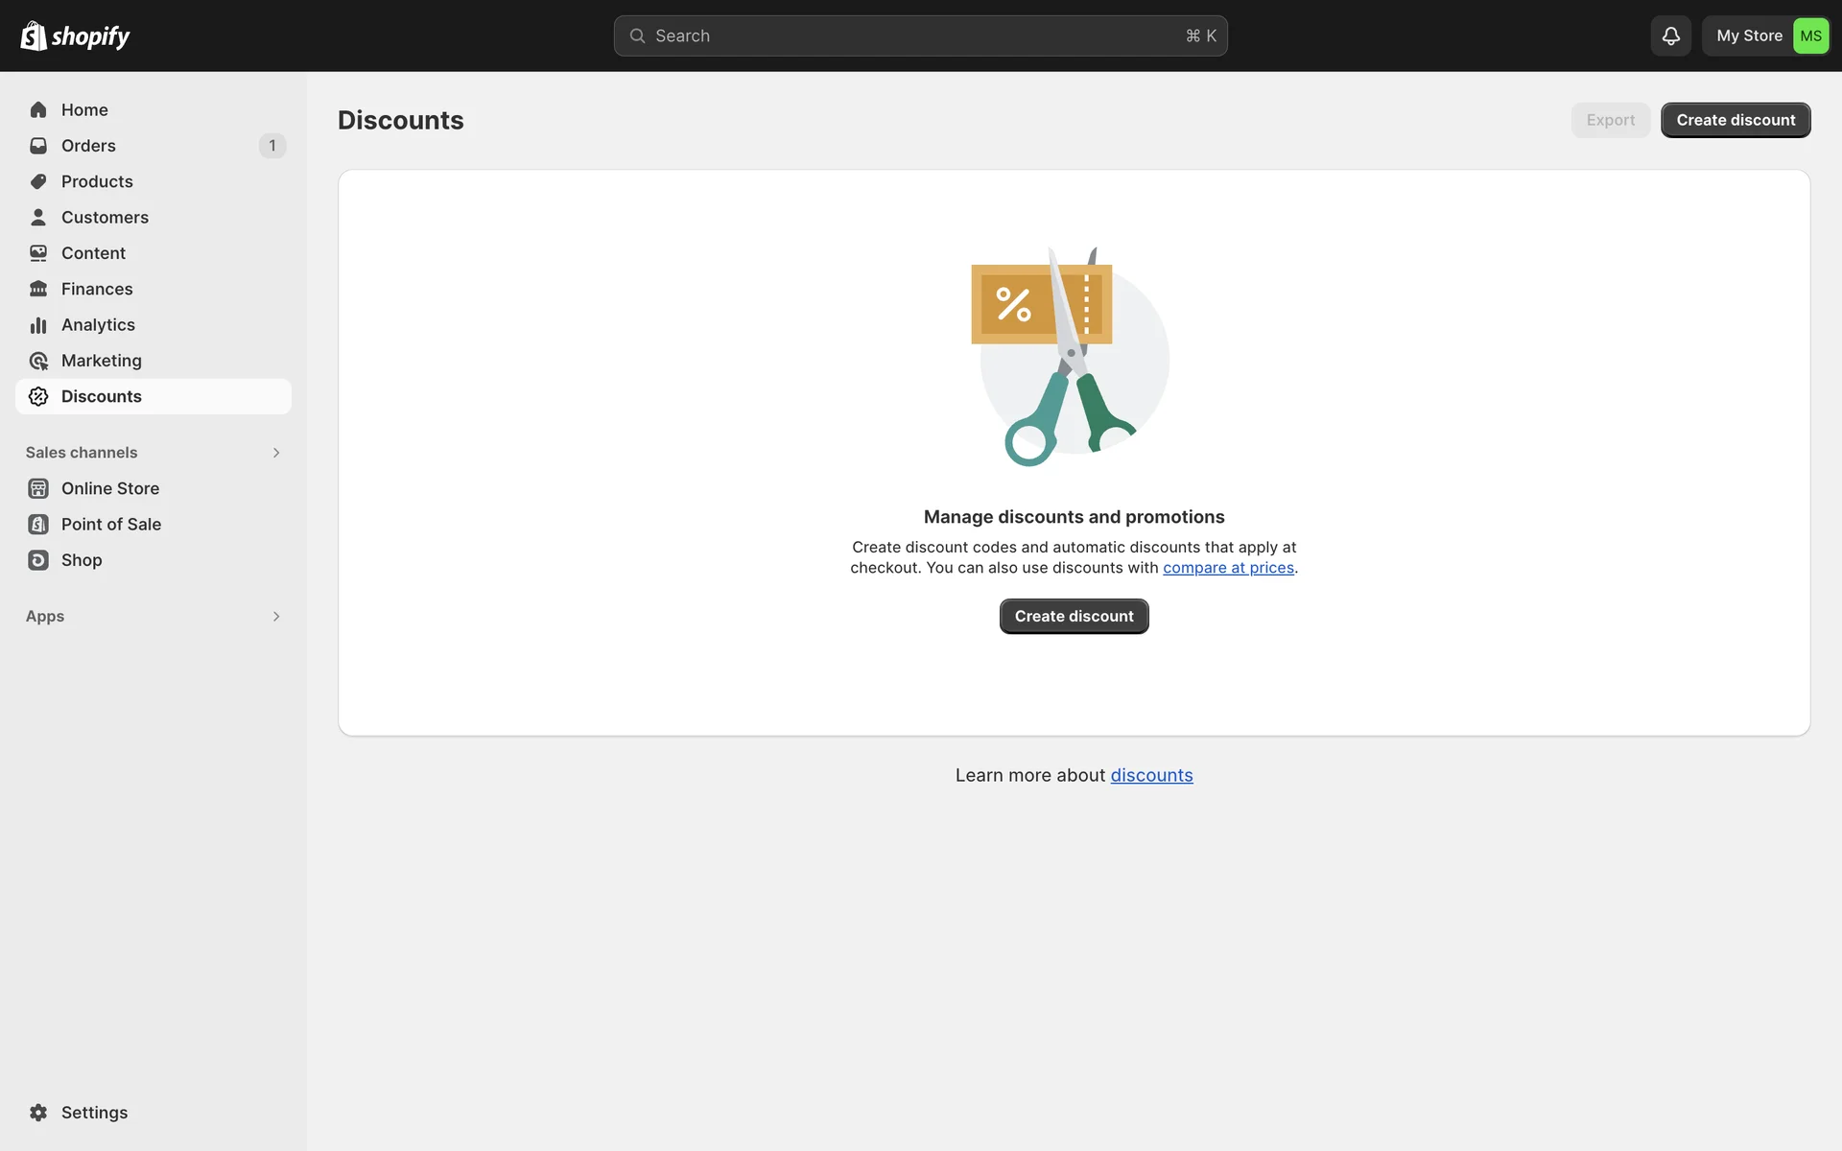Click the Home house icon
The image size is (1842, 1151).
point(38,110)
